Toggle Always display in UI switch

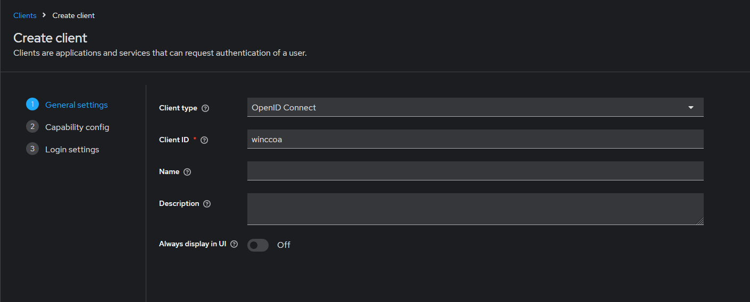coord(258,245)
